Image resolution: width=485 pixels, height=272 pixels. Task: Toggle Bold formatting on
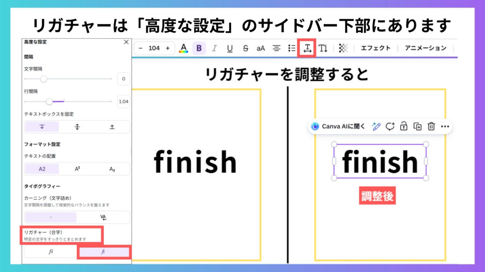tap(199, 48)
